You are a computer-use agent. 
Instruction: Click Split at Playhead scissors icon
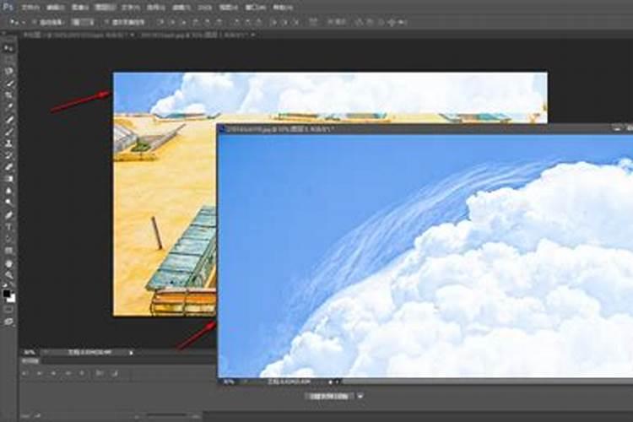tap(100, 374)
